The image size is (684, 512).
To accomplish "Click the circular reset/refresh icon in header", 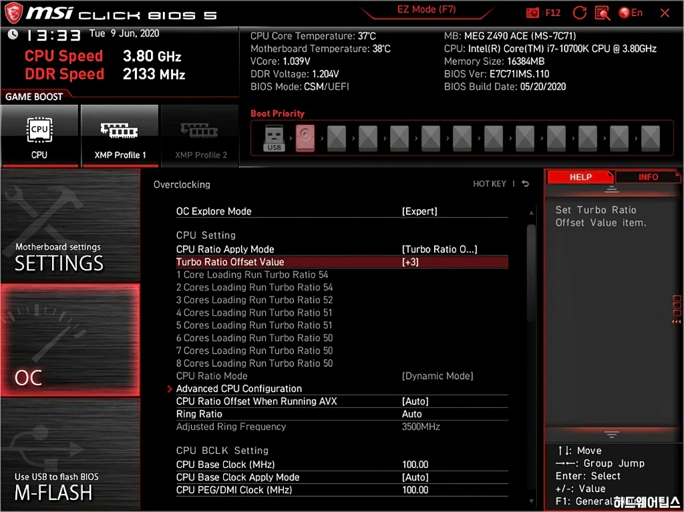I will tap(579, 13).
